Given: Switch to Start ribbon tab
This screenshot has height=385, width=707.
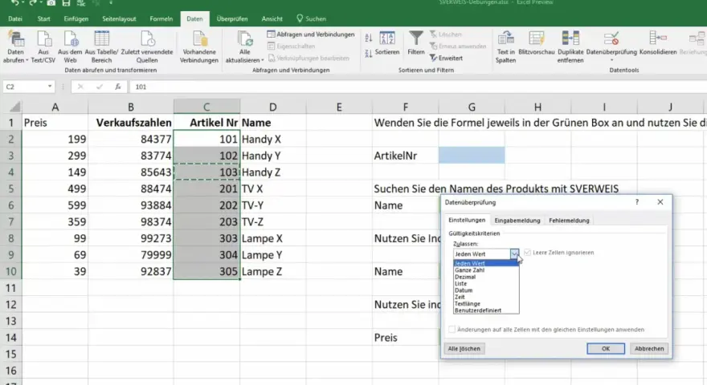Looking at the screenshot, I should click(43, 18).
